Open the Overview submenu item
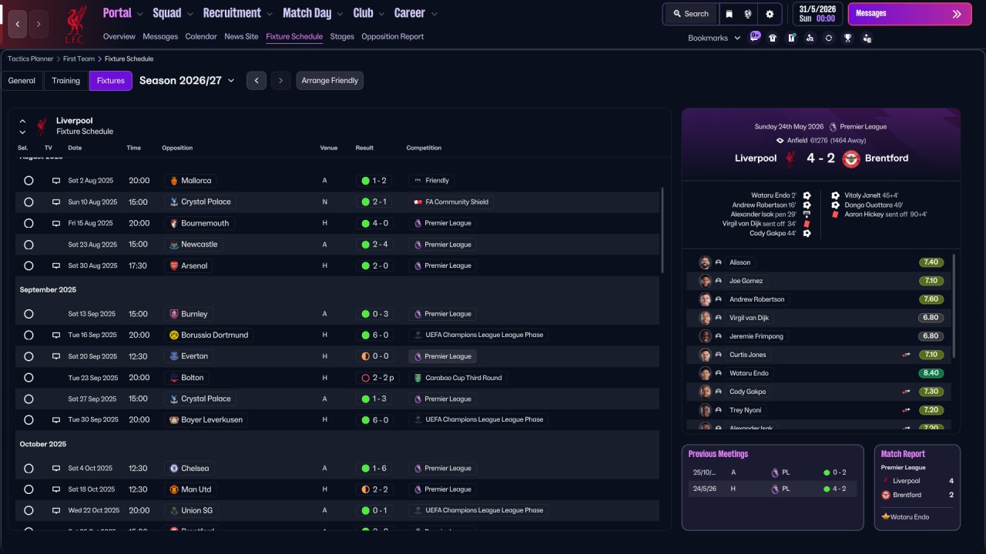The image size is (986, 554). (x=119, y=37)
